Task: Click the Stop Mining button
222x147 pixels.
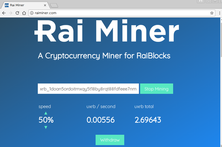Action: click(156, 89)
